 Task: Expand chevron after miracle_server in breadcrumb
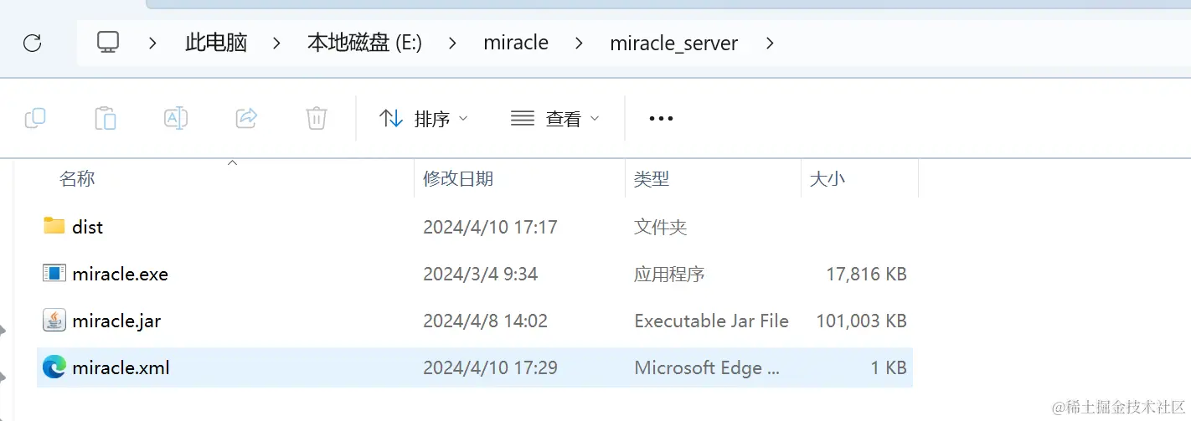click(x=771, y=43)
